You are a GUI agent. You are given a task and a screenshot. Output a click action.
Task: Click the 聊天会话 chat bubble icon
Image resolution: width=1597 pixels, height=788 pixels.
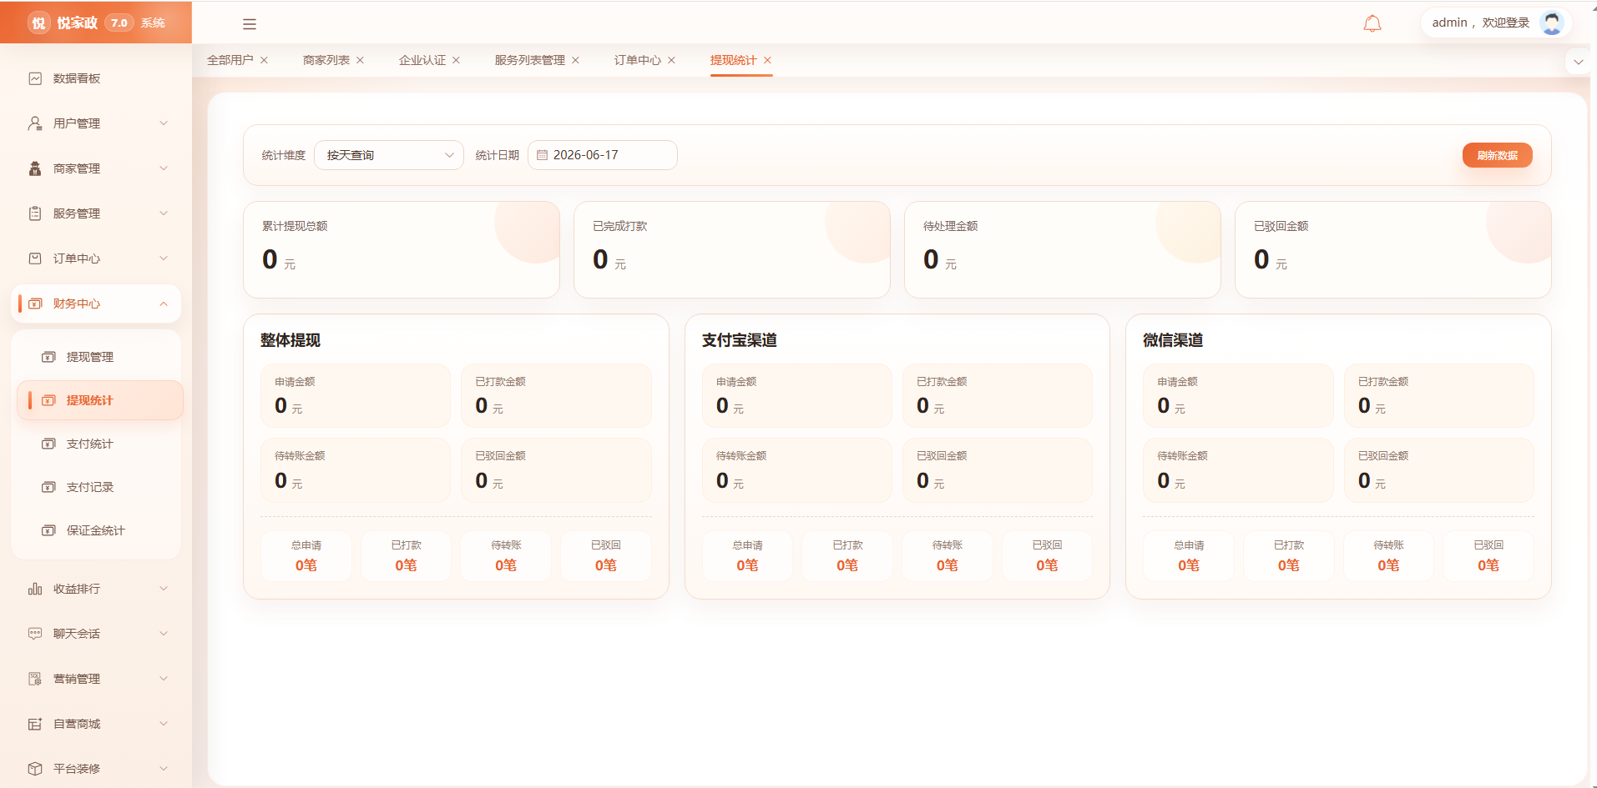coord(35,634)
